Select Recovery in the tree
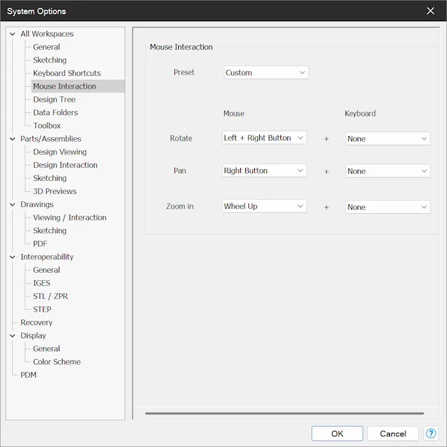 [36, 322]
